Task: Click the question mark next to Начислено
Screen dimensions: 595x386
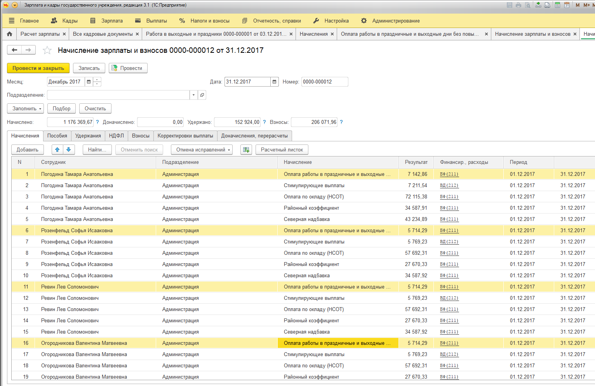Action: (x=97, y=122)
